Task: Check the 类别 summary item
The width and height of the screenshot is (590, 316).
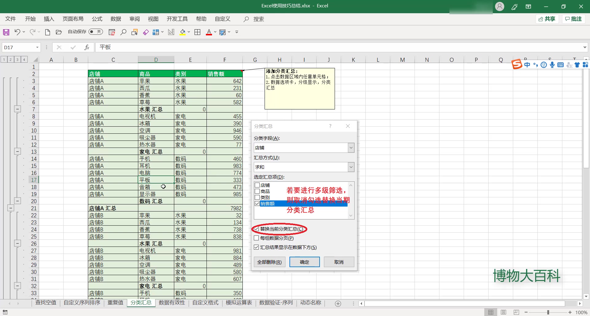Action: coord(258,197)
